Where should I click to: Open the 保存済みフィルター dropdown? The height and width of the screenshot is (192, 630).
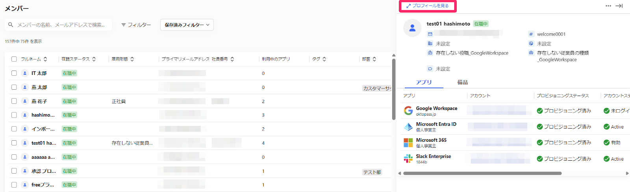[187, 25]
